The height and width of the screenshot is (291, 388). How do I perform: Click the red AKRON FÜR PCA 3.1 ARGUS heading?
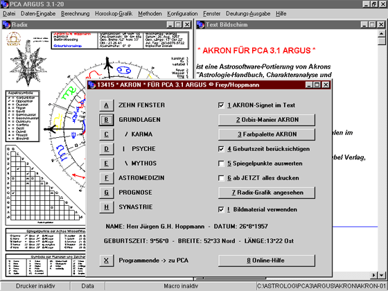tap(256, 51)
